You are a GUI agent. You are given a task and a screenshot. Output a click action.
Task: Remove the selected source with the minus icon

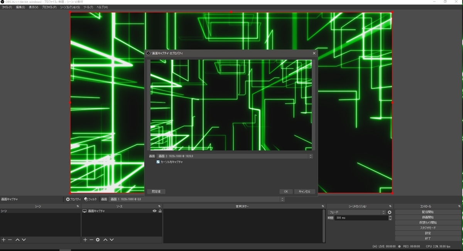[x=91, y=240]
